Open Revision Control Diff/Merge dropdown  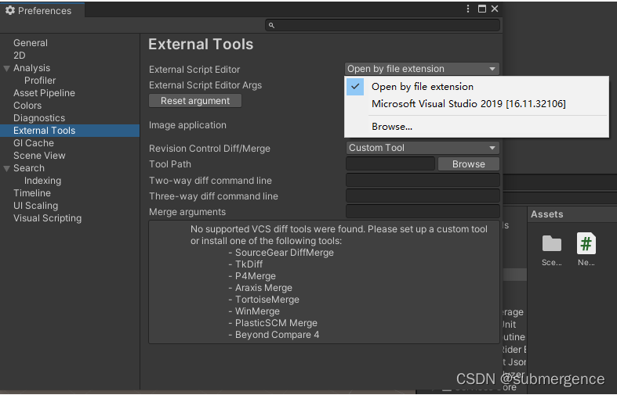pyautogui.click(x=422, y=148)
